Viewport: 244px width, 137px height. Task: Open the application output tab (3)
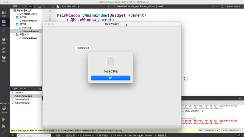86,135
